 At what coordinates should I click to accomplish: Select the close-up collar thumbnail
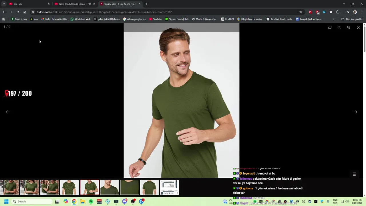(x=110, y=187)
